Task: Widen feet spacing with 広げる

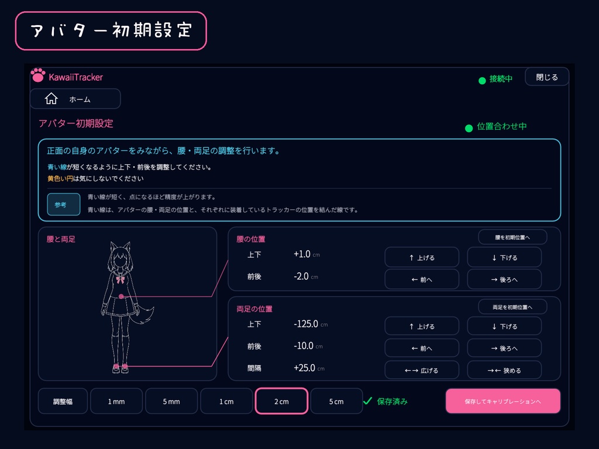Action: click(x=422, y=370)
